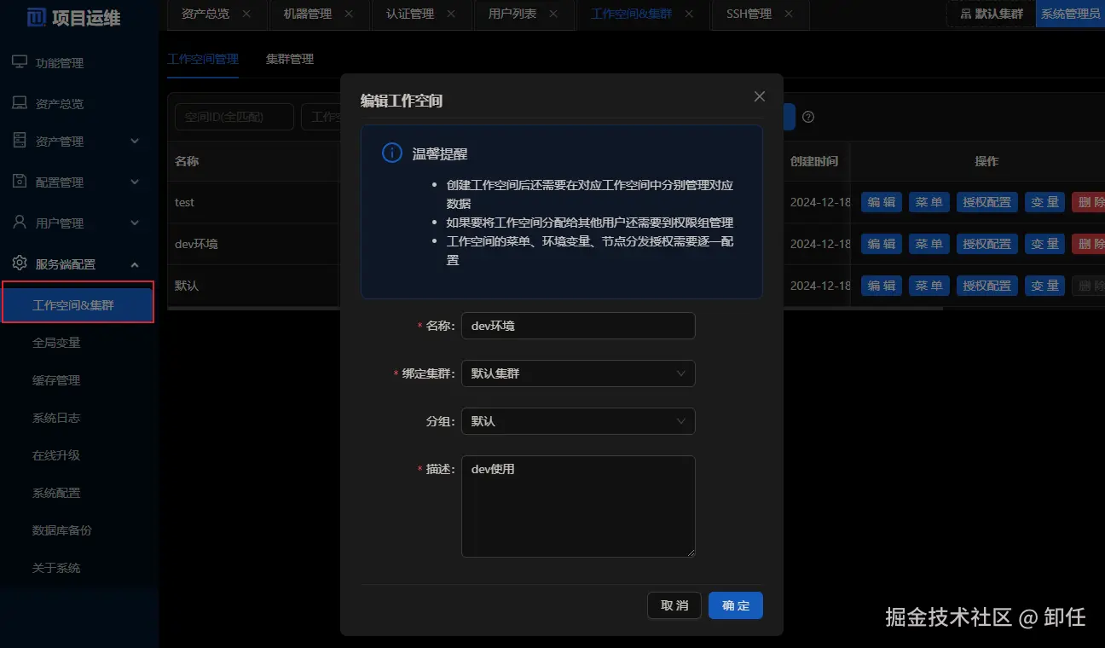Click the 空间ID search input
Image resolution: width=1105 pixels, height=648 pixels.
[x=234, y=117]
